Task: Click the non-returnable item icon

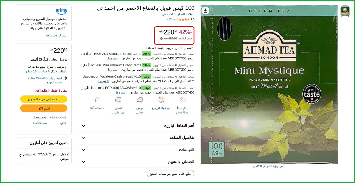Action: 161,100
